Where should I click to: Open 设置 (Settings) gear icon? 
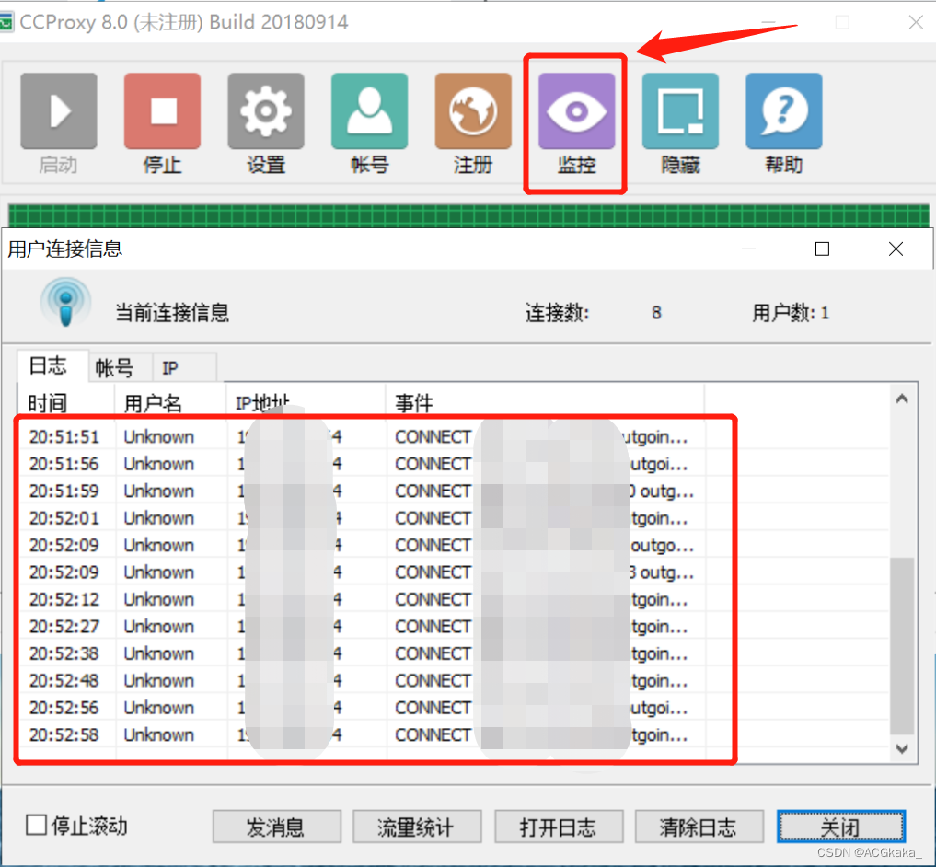point(266,111)
